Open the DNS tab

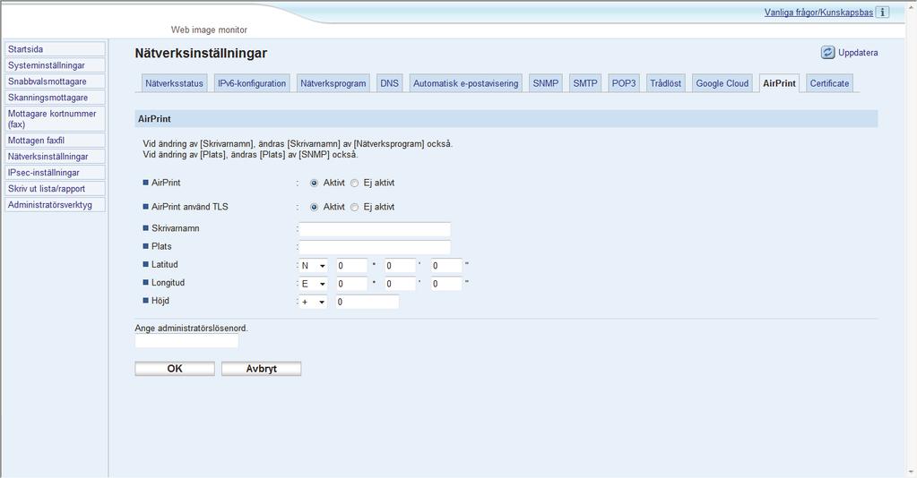390,83
